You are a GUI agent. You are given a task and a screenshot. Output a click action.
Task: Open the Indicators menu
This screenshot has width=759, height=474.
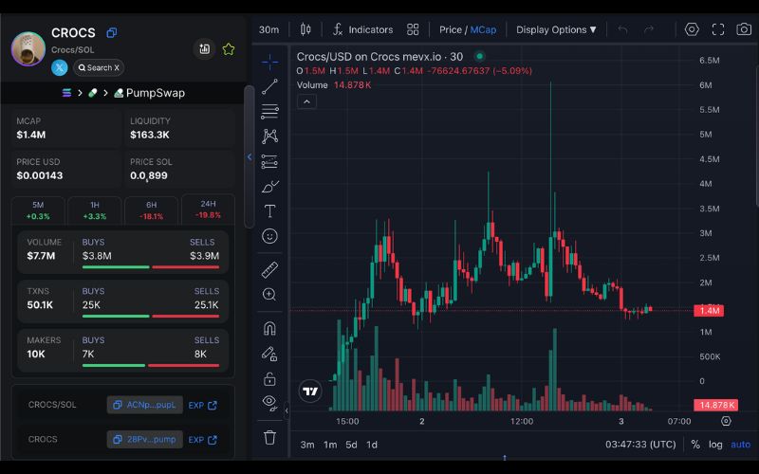[x=362, y=29]
